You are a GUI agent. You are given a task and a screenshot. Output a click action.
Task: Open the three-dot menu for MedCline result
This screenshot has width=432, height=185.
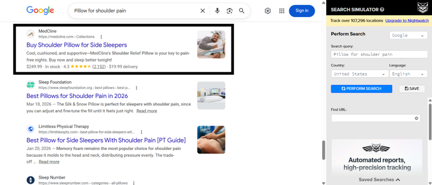tap(101, 37)
